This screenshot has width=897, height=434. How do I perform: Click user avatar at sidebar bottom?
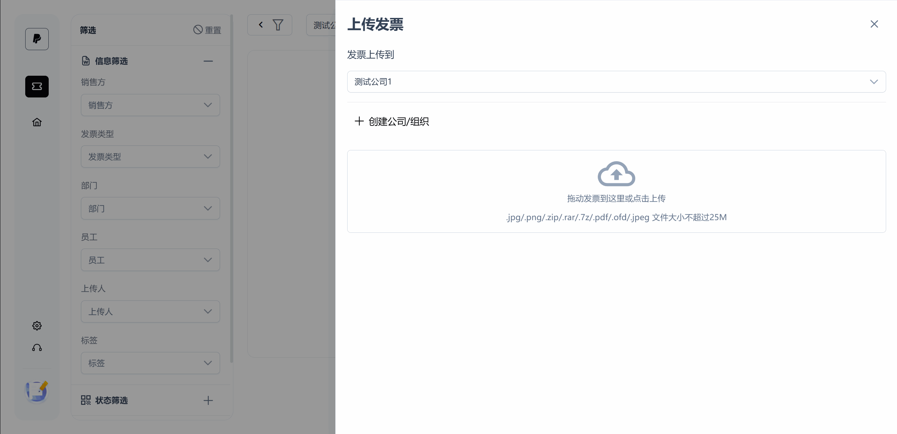pyautogui.click(x=37, y=391)
